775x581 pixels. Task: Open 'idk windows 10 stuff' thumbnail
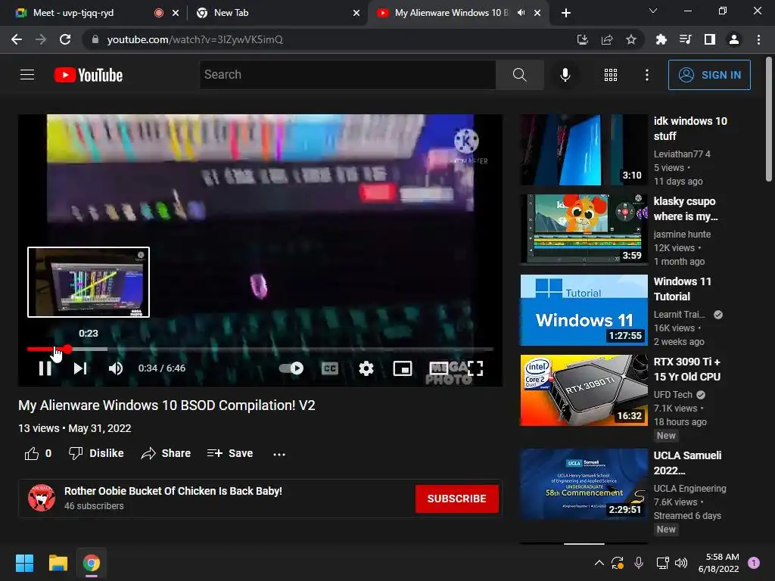pyautogui.click(x=584, y=150)
